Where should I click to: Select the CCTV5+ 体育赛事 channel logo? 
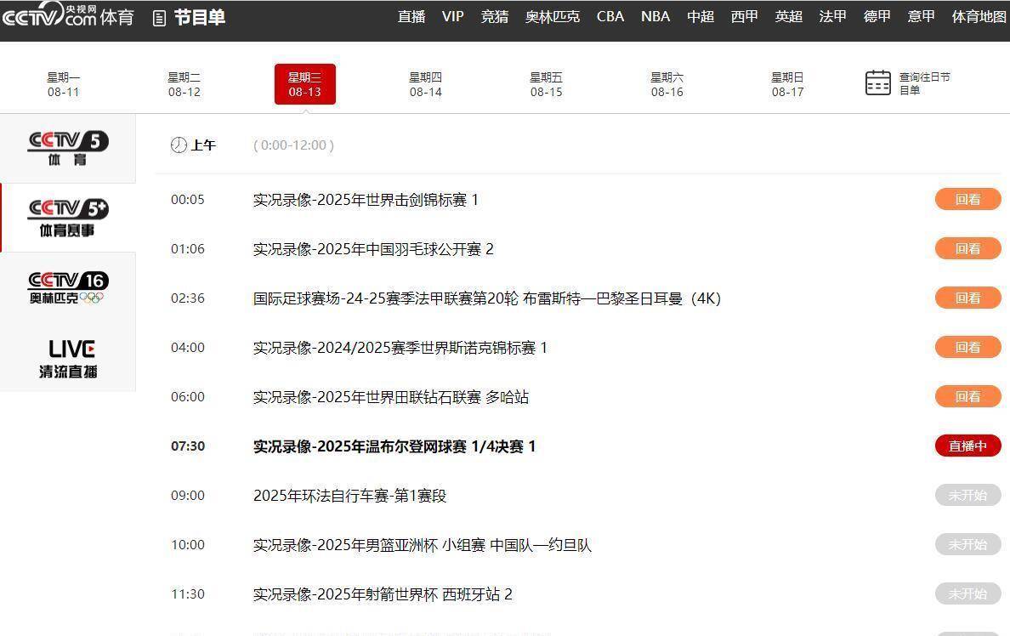coord(68,218)
